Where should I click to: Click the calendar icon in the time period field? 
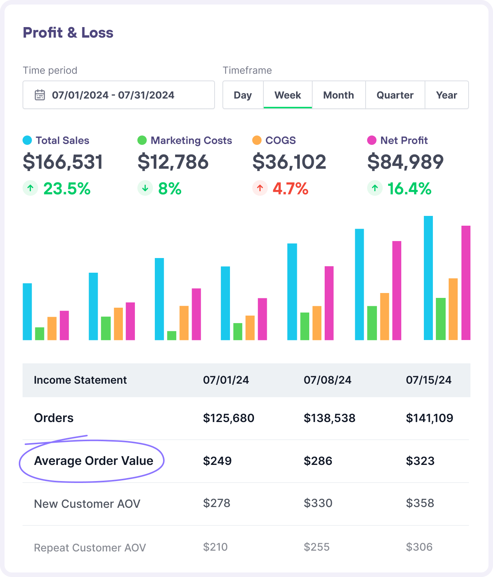click(40, 95)
